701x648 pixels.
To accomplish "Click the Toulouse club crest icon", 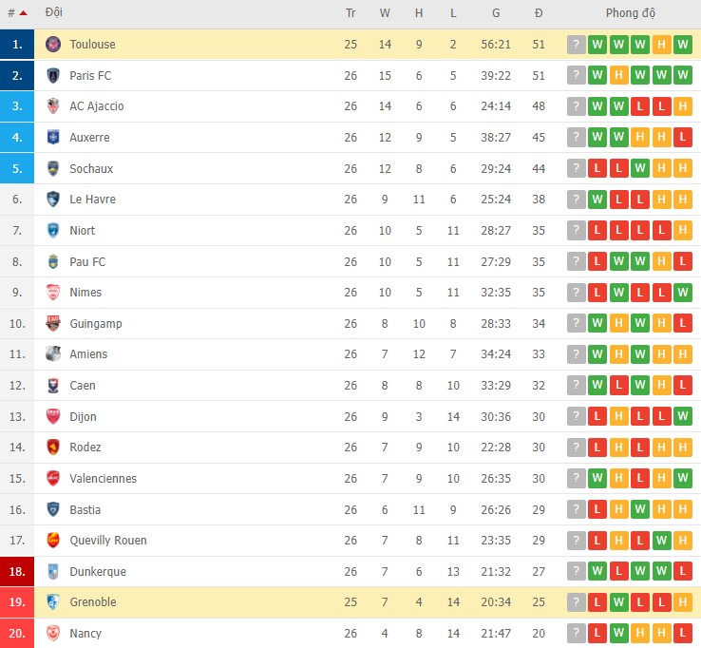I will coord(53,45).
